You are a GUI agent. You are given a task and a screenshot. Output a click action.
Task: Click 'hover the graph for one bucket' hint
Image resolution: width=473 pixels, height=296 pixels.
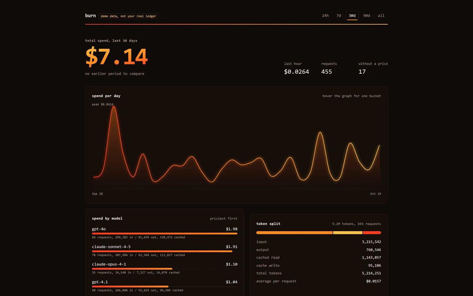coord(352,96)
